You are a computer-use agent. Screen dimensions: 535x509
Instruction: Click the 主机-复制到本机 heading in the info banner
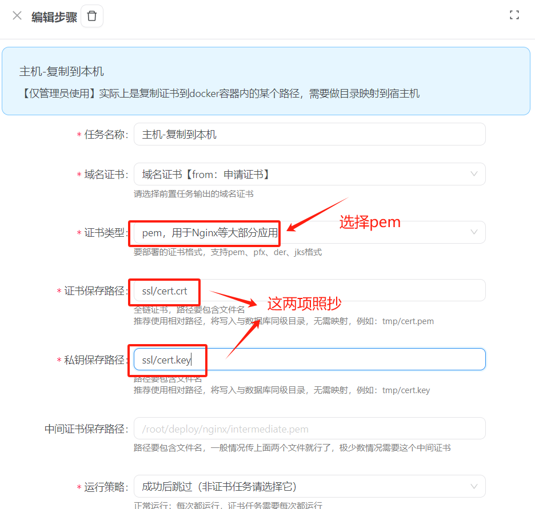tap(62, 72)
